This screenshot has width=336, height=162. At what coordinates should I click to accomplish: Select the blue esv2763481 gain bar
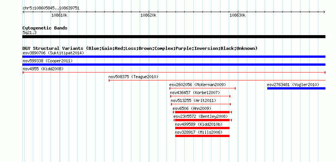click(x=296, y=88)
